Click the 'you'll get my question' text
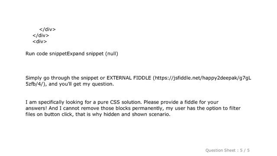 pos(87,84)
